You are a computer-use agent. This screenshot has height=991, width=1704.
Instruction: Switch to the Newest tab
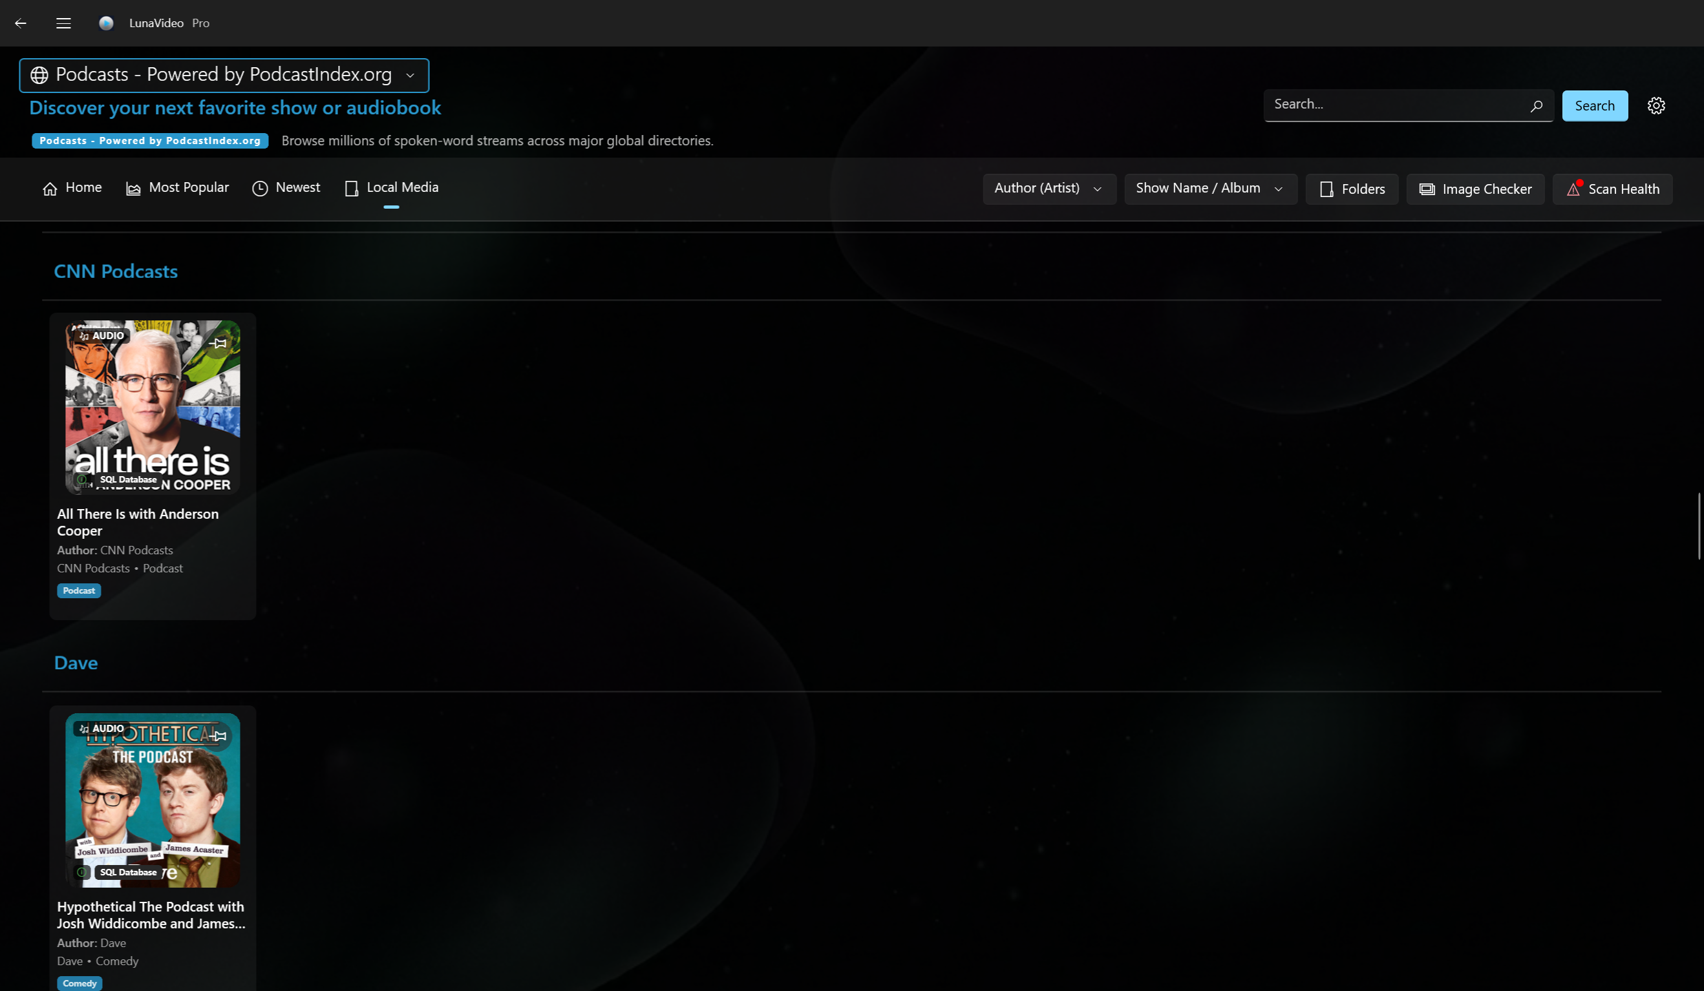(x=286, y=188)
